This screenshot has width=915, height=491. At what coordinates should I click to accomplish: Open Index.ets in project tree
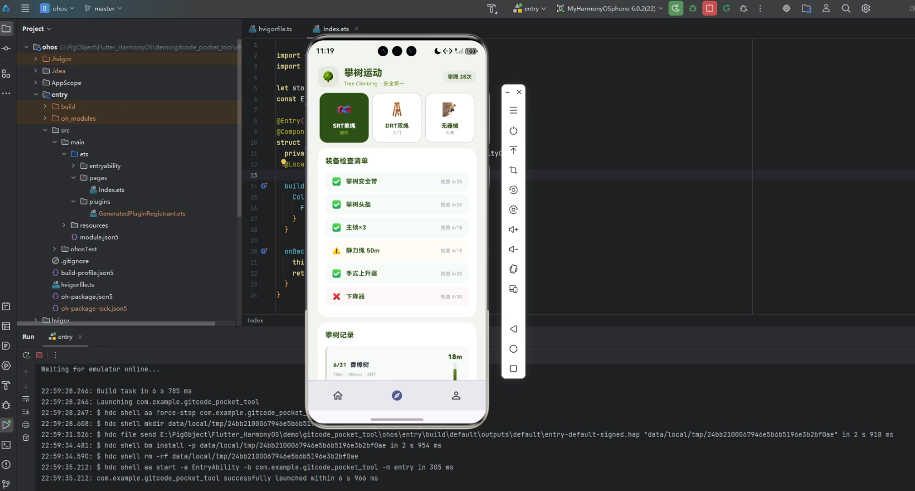tap(107, 190)
